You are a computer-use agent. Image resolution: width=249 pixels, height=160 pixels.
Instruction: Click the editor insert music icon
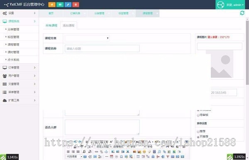(x=159, y=152)
